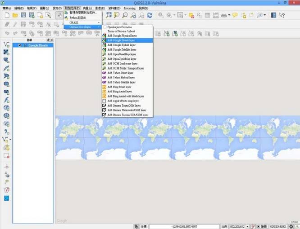Toggle visibility checkbox of Google Streets layer
The width and height of the screenshot is (300, 229).
20,45
